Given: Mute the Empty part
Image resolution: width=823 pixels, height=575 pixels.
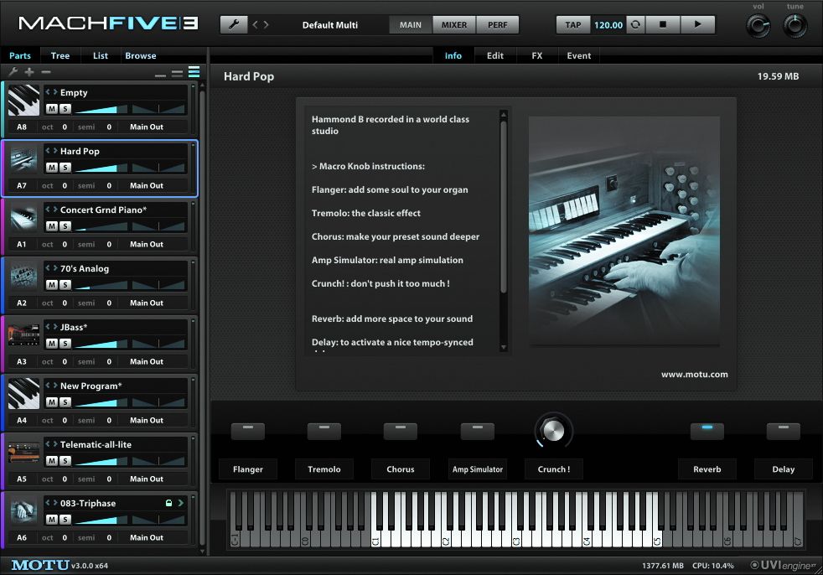Looking at the screenshot, I should click(51, 109).
